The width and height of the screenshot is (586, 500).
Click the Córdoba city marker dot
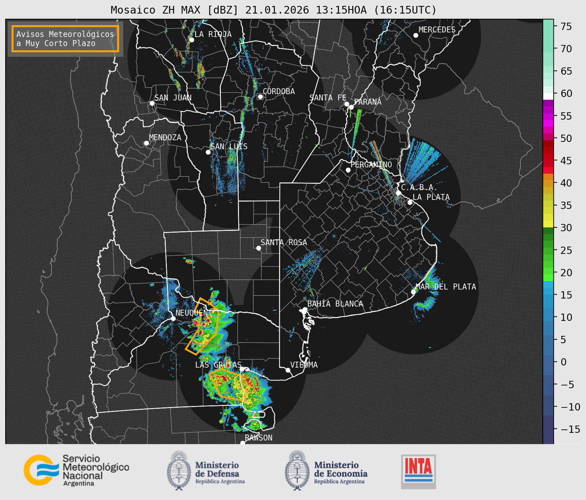click(x=260, y=97)
